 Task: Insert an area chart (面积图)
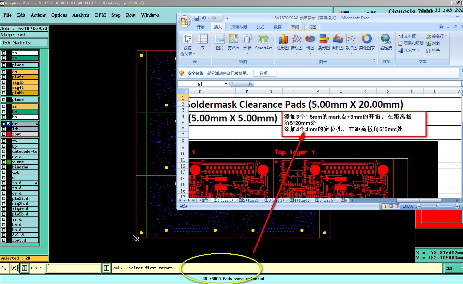[x=338, y=44]
